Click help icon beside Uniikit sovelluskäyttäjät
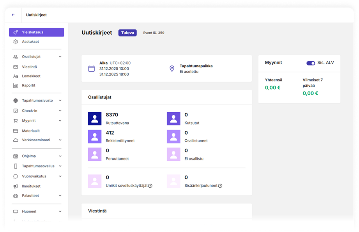The image size is (359, 232). (x=150, y=186)
